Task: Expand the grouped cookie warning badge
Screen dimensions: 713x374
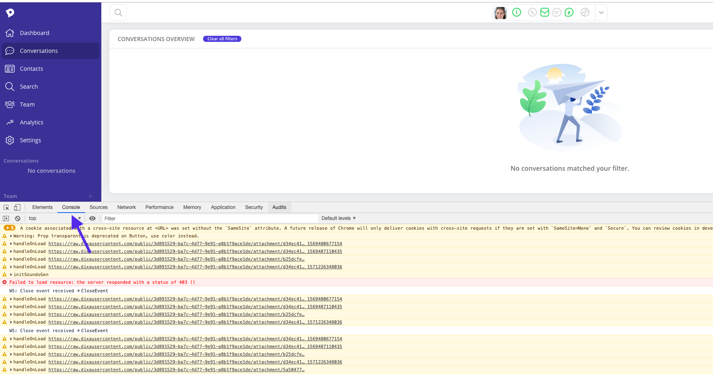Action: (x=10, y=228)
